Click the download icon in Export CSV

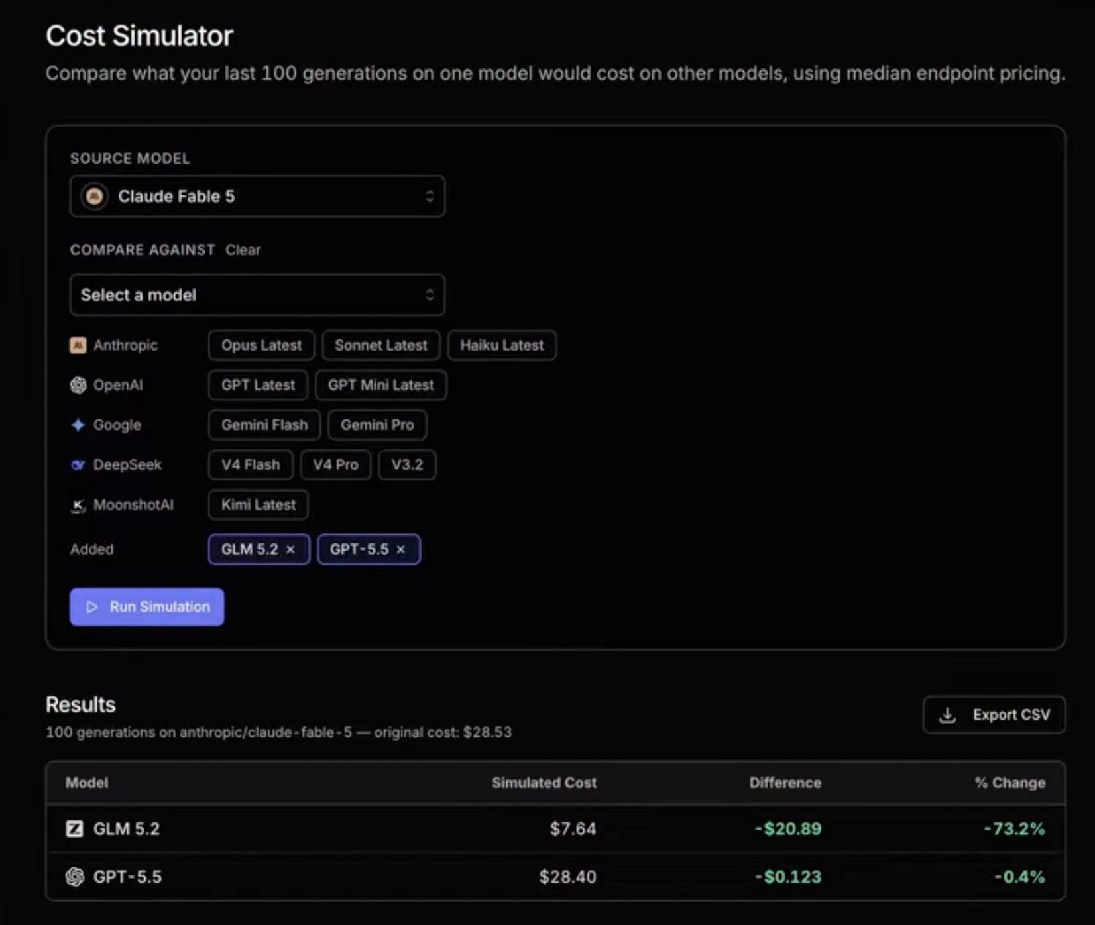pyautogui.click(x=948, y=715)
